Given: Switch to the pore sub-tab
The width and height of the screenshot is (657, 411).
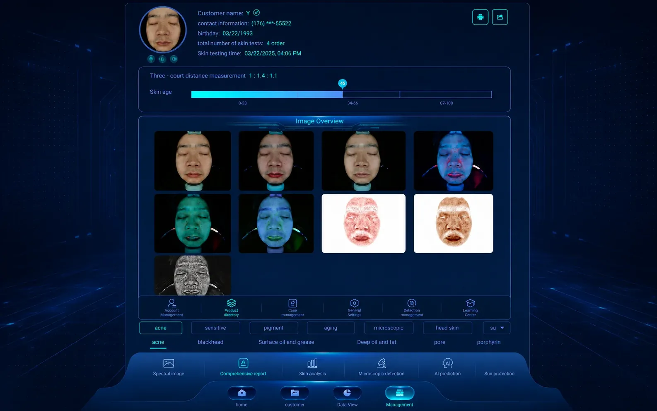Looking at the screenshot, I should tap(440, 342).
